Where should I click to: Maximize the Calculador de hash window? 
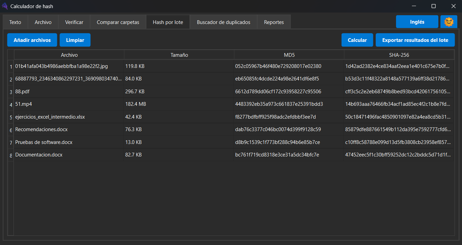[x=433, y=6]
